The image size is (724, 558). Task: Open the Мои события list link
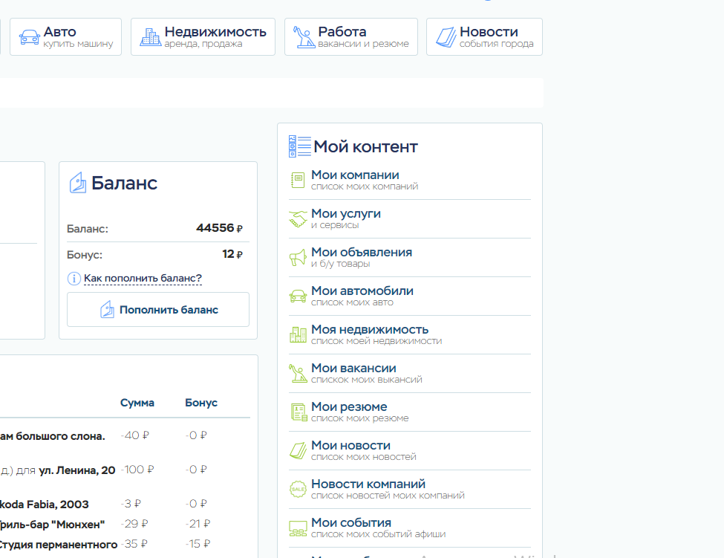pos(350,523)
